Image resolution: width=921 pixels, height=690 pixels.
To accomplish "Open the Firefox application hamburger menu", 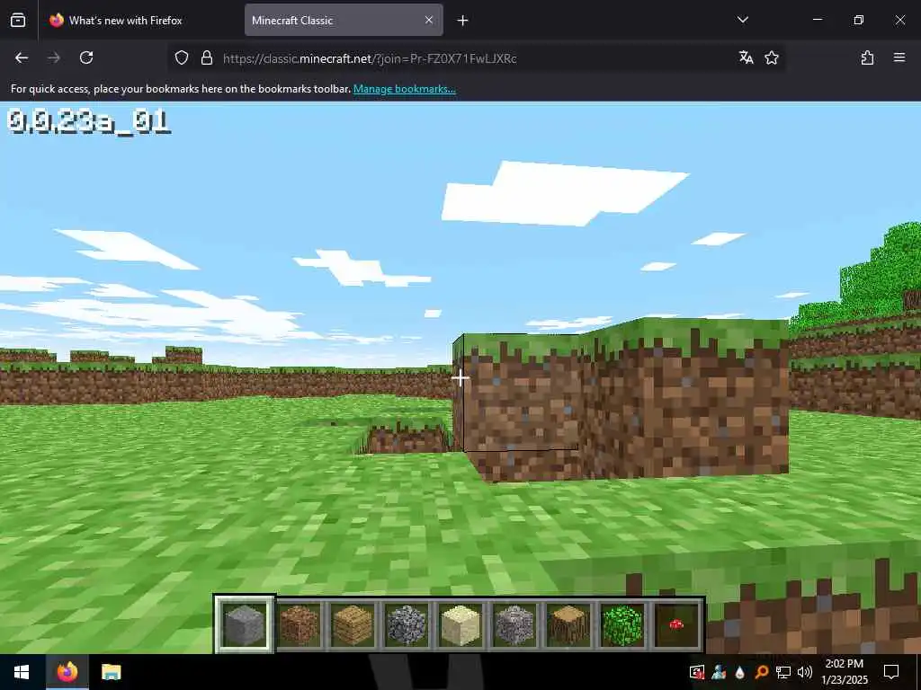I will point(899,57).
